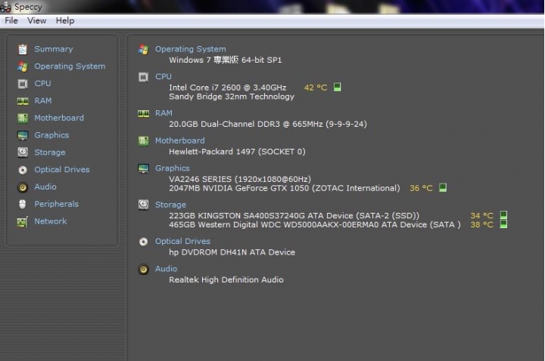The image size is (545, 361).
Task: Open the RAM heading link in summary
Action: pos(163,113)
